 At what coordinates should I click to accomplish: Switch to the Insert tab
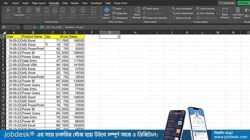(25, 3)
